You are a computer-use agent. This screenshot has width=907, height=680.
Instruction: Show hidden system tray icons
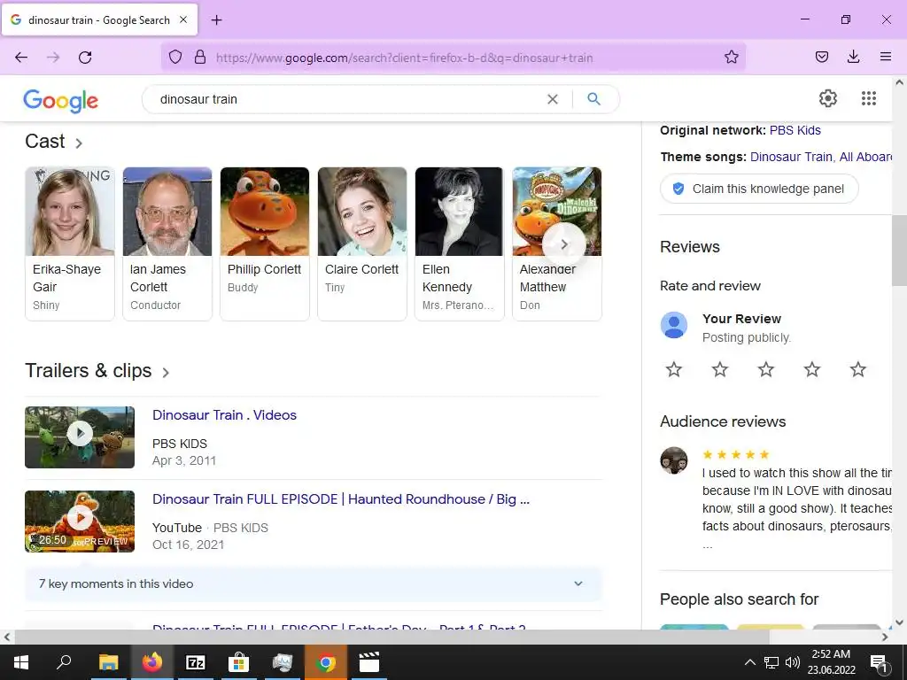coord(749,662)
